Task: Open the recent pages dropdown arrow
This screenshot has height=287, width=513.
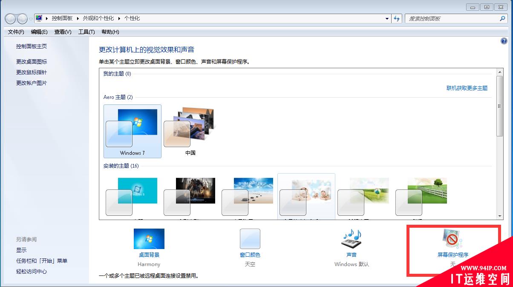Action: 31,19
